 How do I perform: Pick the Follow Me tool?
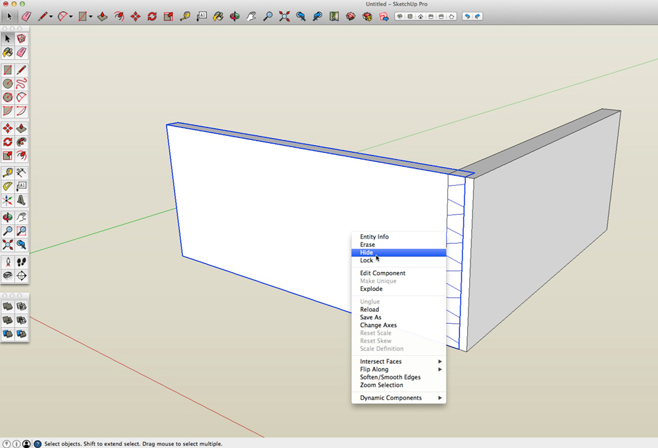(x=22, y=142)
